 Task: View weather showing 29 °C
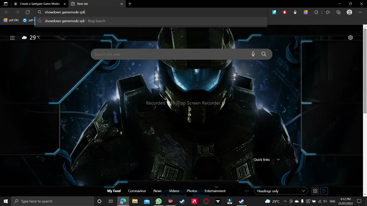point(31,37)
